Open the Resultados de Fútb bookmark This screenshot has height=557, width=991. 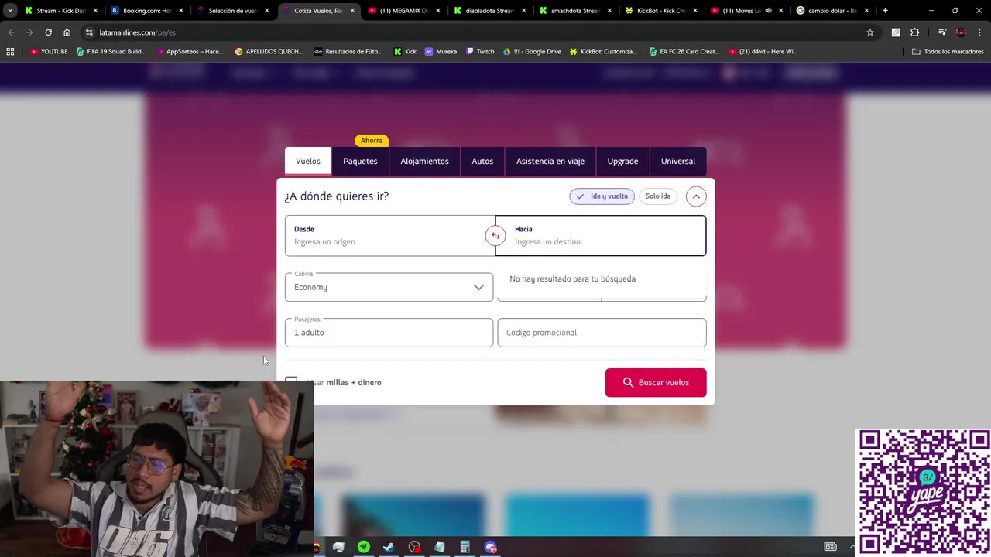coord(348,52)
